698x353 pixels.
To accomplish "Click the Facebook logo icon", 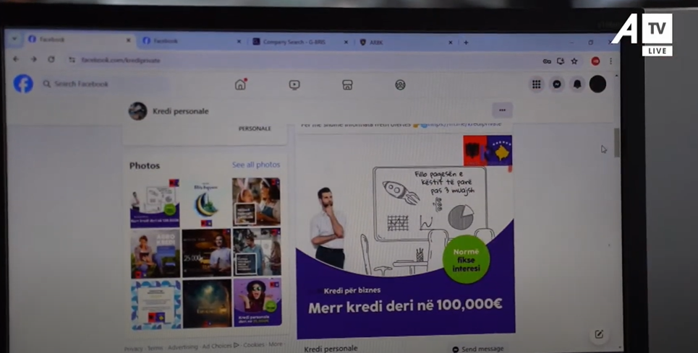I will click(x=23, y=84).
